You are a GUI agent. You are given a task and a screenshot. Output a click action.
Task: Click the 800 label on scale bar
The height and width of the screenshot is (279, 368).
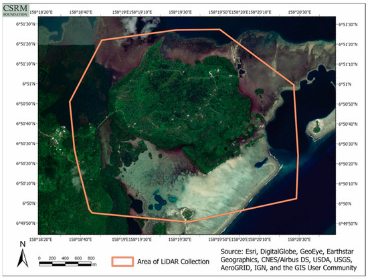(x=91, y=258)
